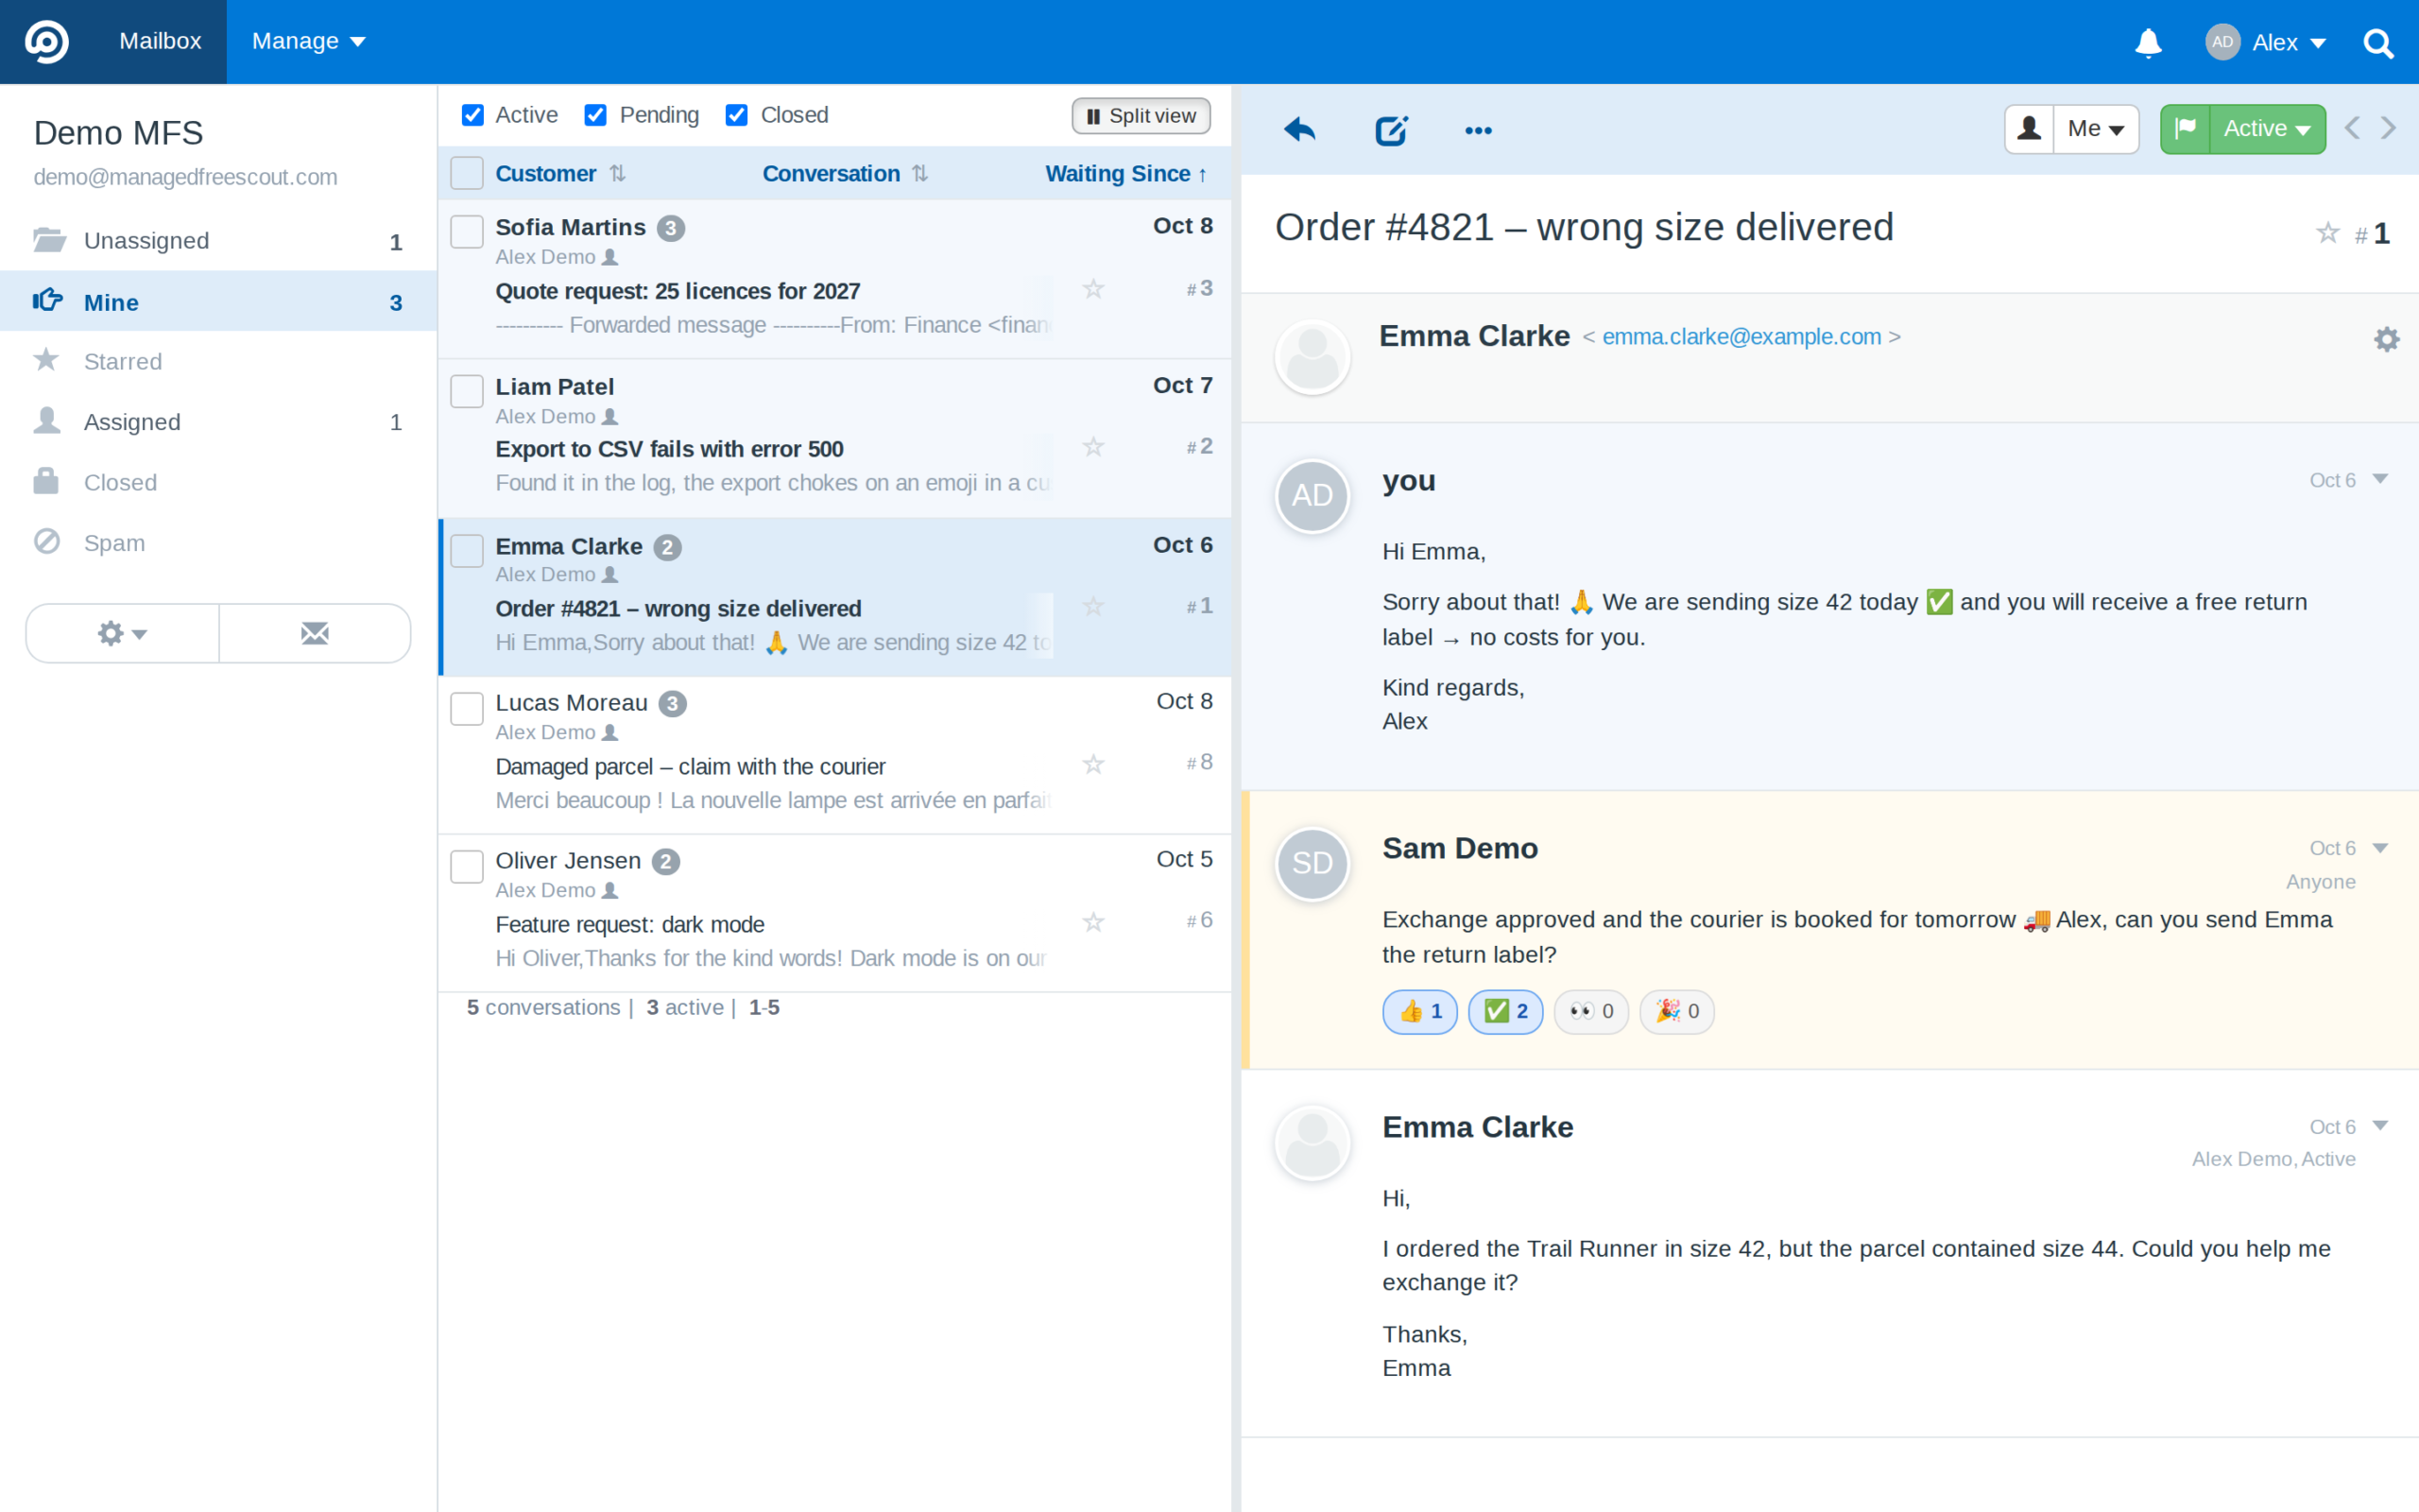Go to next conversation arrow
This screenshot has height=1512, width=2419.
coord(2389,128)
